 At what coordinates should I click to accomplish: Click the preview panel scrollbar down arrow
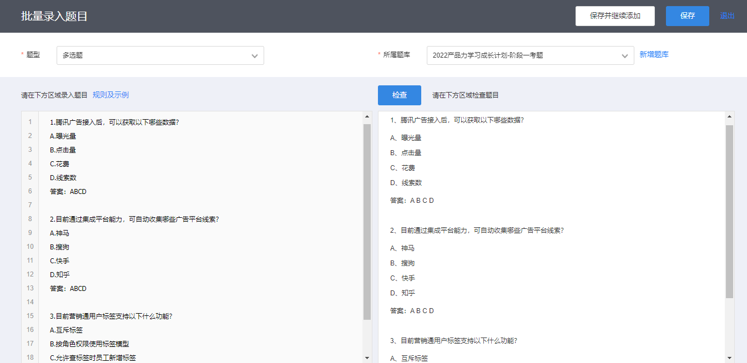(x=729, y=358)
